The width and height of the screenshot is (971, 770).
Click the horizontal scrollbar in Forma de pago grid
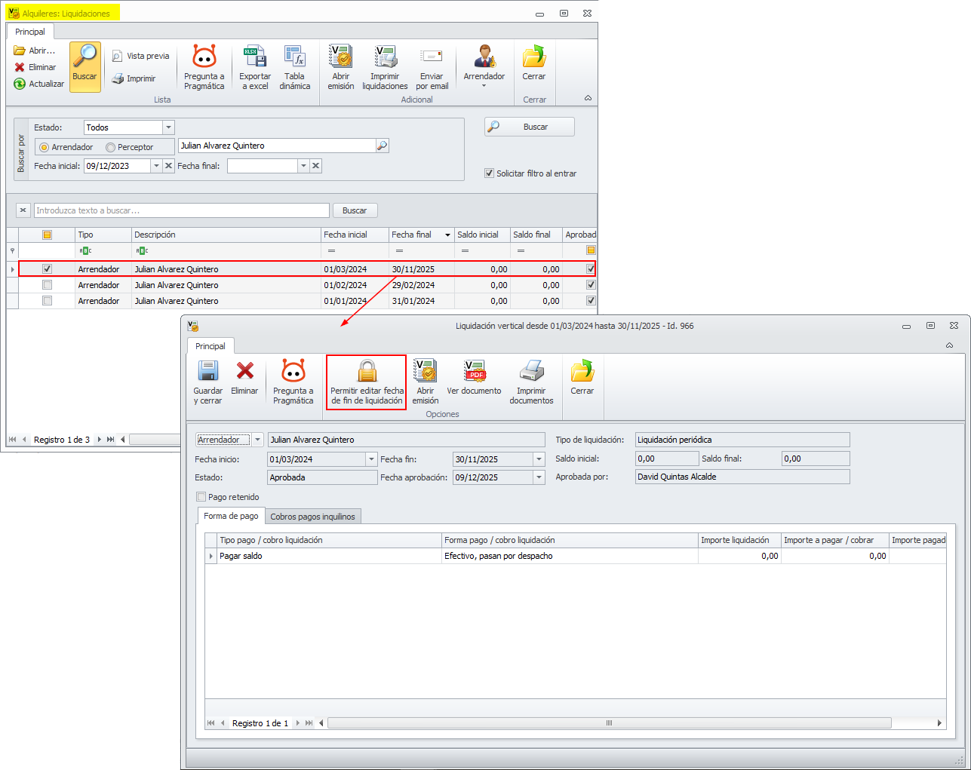click(x=609, y=723)
